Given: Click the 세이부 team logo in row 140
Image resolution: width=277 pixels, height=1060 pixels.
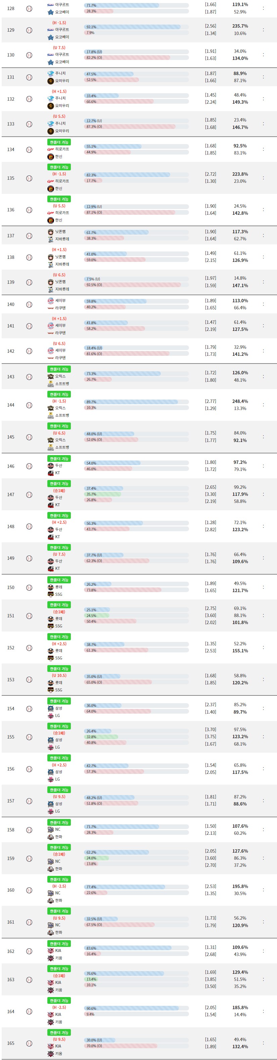Looking at the screenshot, I should pos(50,301).
